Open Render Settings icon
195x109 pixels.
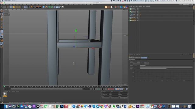coord(40,7)
